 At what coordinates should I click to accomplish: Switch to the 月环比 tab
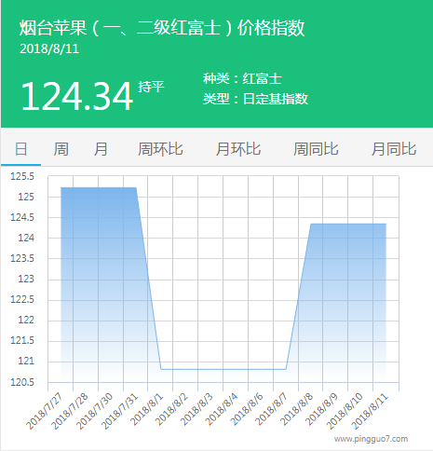pos(238,149)
